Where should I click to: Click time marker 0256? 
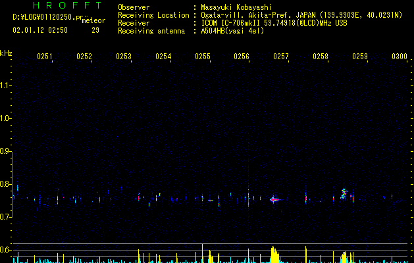(242, 56)
